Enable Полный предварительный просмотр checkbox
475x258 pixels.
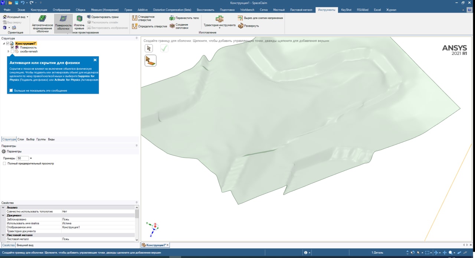tap(4, 163)
